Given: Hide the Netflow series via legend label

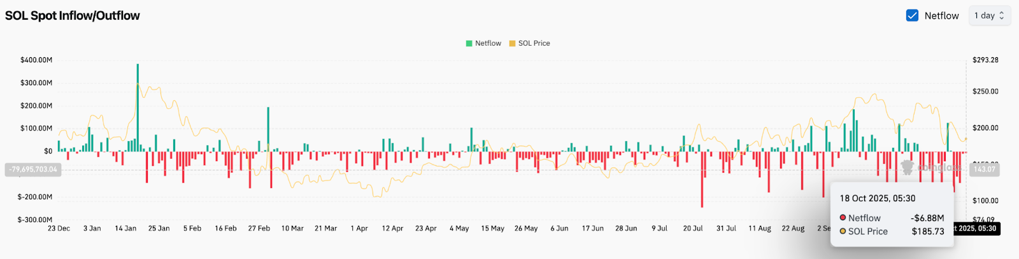Looking at the screenshot, I should click(488, 43).
